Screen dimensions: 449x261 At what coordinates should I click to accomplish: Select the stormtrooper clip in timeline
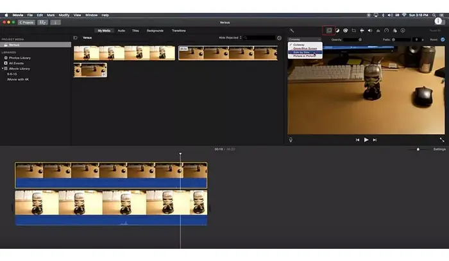coord(111,208)
